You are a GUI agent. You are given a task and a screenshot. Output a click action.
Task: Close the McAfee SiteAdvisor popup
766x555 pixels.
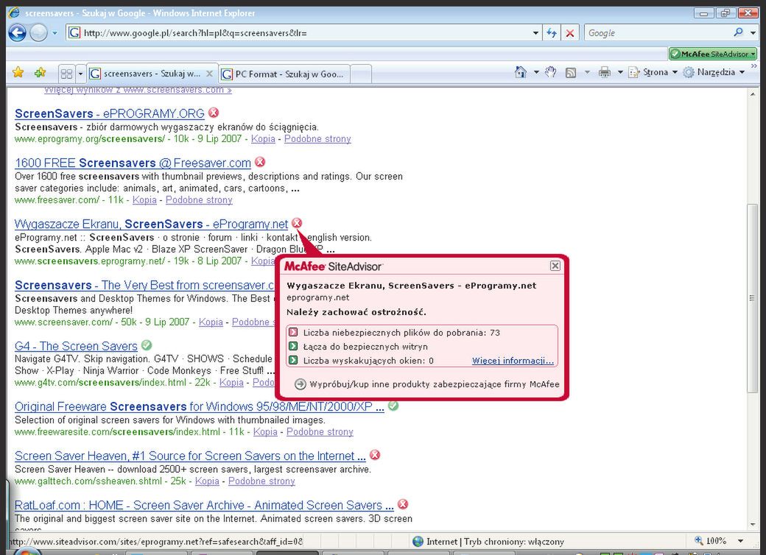tap(555, 266)
